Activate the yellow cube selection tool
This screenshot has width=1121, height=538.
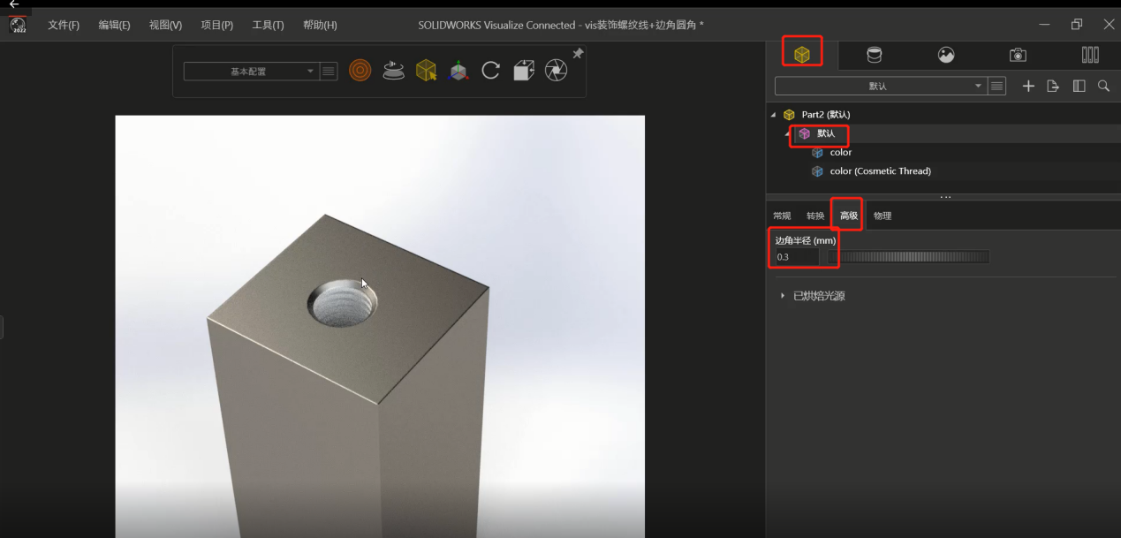(426, 71)
